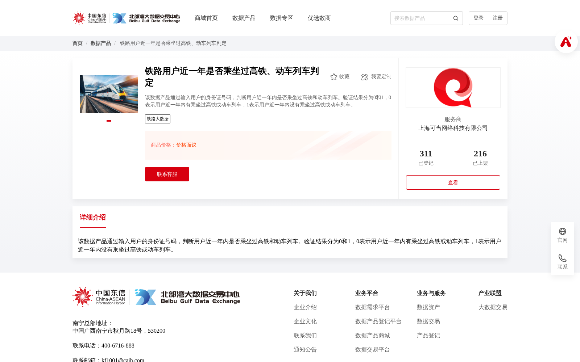The image size is (580, 362).
Task: Open footer link 数据产品登记平台
Action: 378,321
